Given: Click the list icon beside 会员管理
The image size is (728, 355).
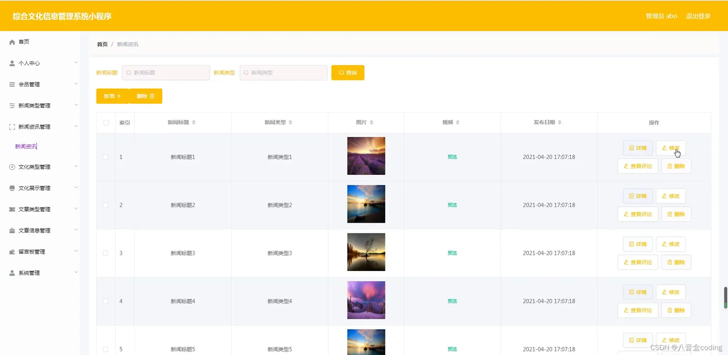Looking at the screenshot, I should (12, 84).
